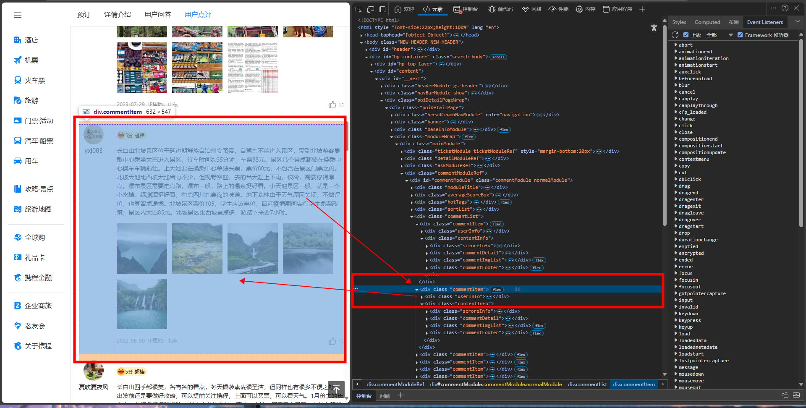This screenshot has height=408, width=806.
Task: Click the 欢迎 welcome tab in DevTools
Action: pos(404,9)
